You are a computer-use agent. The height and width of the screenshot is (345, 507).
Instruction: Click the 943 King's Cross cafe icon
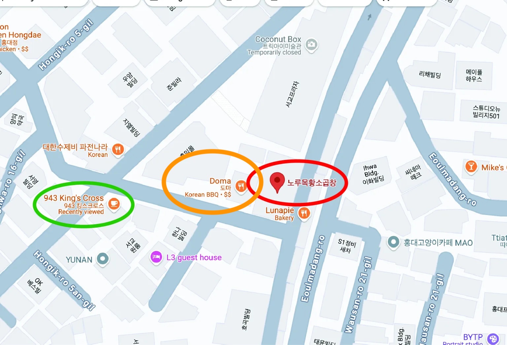coord(114,204)
